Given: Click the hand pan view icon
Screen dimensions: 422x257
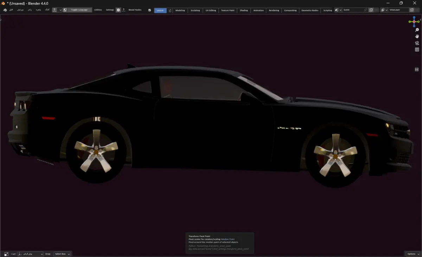Looking at the screenshot, I should [417, 36].
